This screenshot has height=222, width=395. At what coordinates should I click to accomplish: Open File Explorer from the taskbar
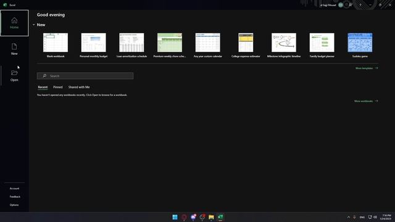(x=211, y=217)
